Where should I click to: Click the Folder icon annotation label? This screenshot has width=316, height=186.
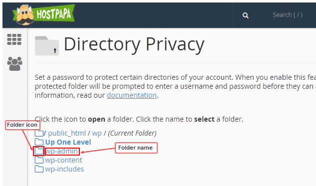click(x=22, y=125)
